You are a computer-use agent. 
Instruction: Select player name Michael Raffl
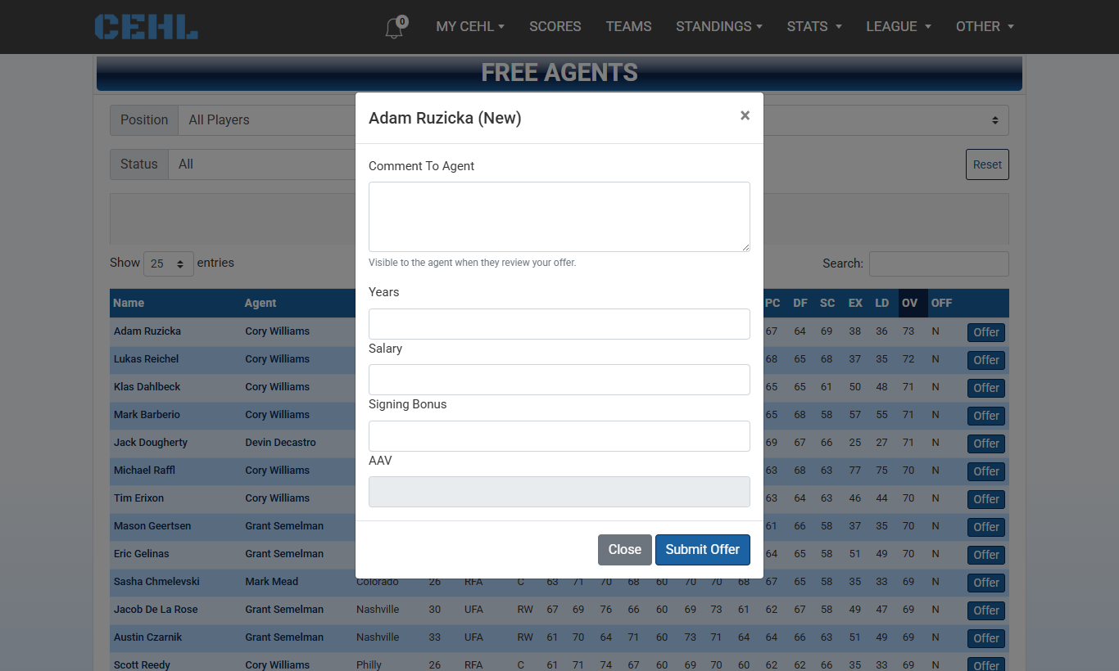pyautogui.click(x=145, y=471)
